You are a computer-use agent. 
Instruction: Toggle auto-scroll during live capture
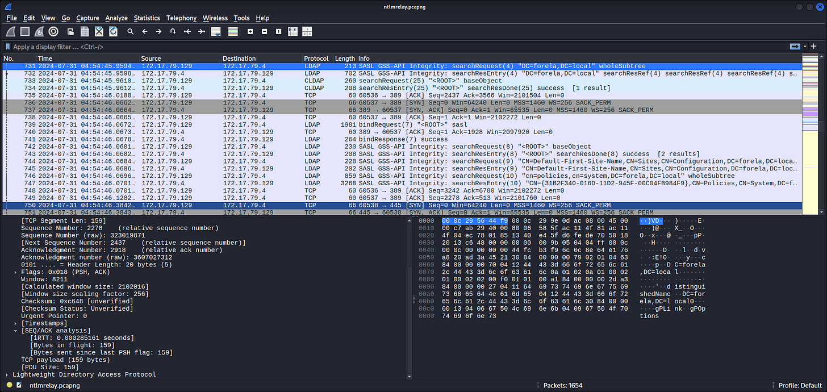click(216, 32)
